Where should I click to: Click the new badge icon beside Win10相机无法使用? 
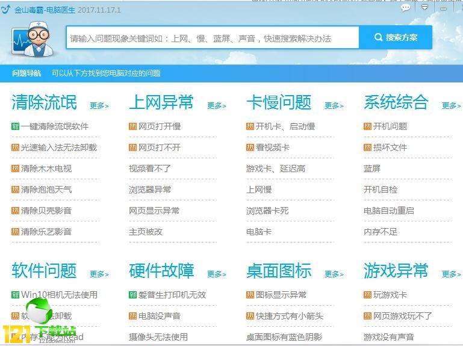(16, 295)
